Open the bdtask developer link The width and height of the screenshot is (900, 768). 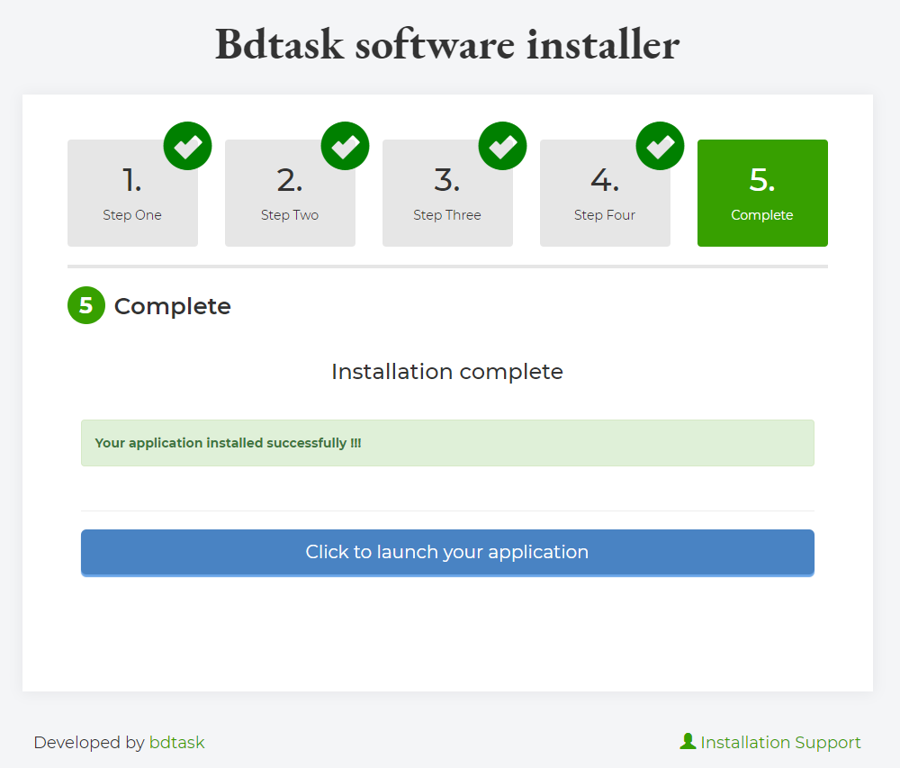click(177, 743)
